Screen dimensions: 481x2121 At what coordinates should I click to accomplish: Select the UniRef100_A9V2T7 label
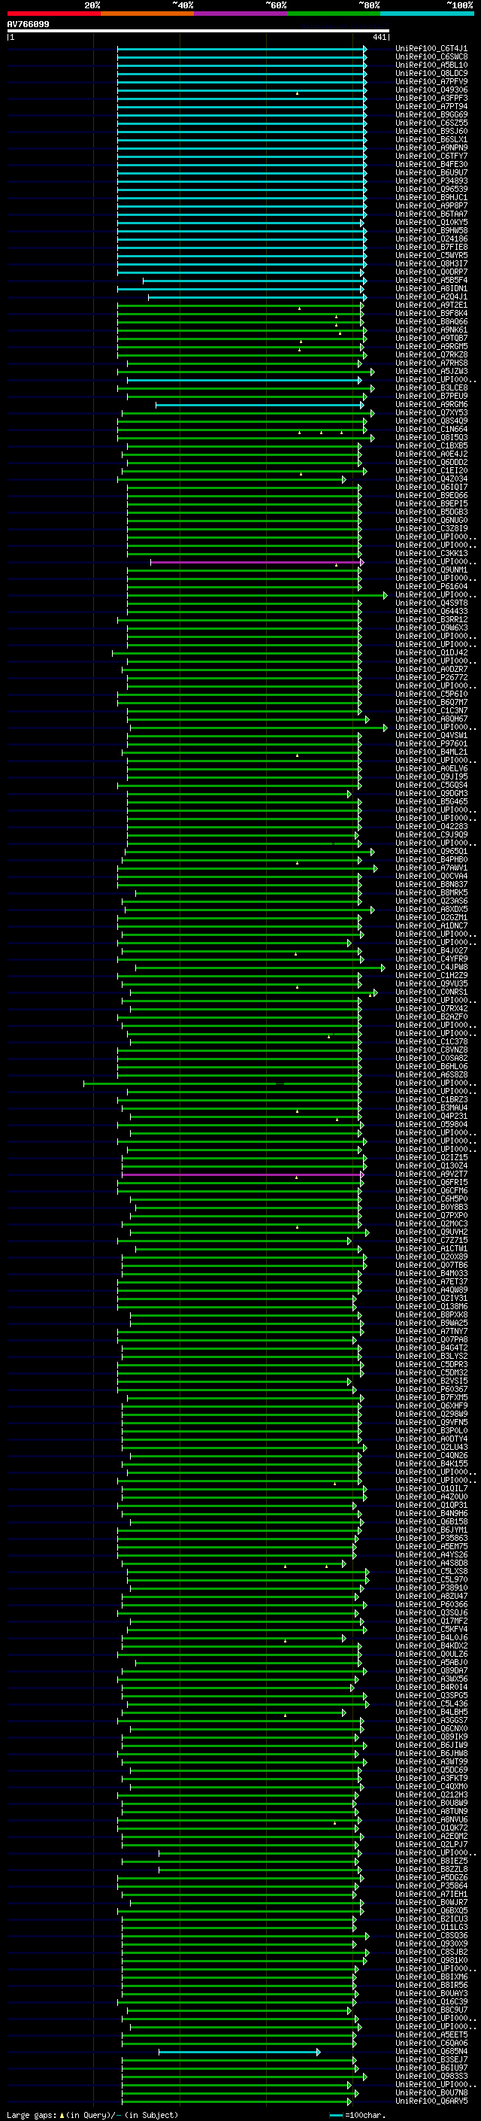click(x=431, y=1174)
